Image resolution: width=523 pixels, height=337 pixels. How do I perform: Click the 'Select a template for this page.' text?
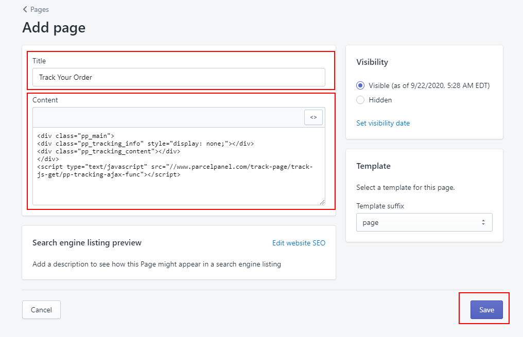406,187
